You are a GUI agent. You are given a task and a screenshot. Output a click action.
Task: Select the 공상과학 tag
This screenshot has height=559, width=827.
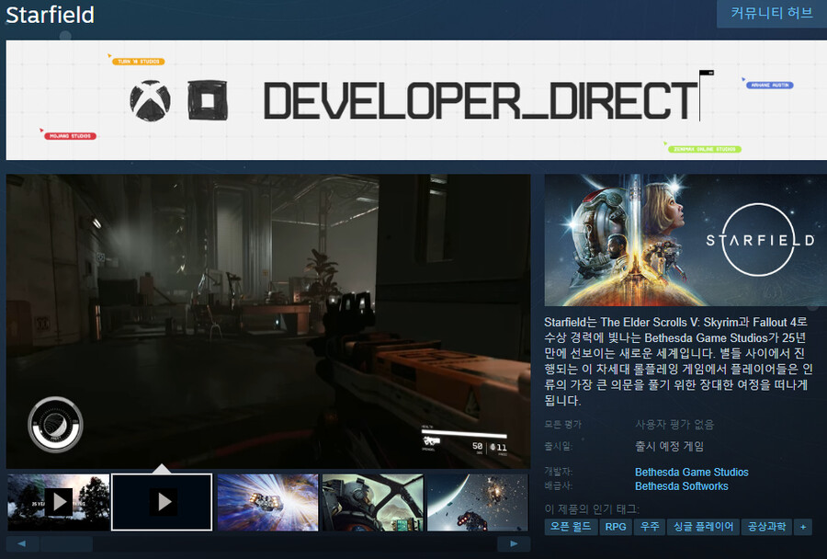pyautogui.click(x=766, y=526)
